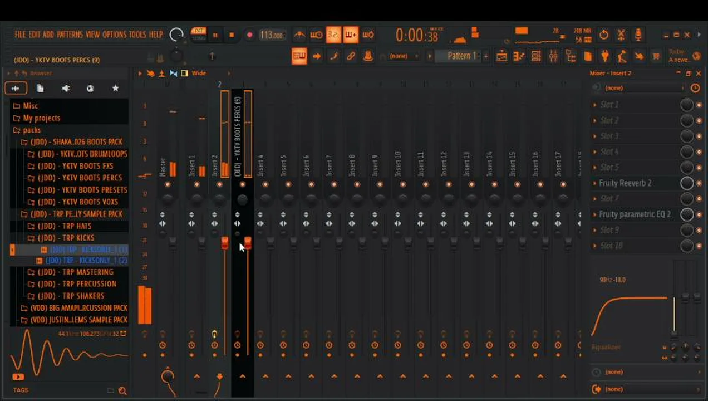Screen dimensions: 708x401
Task: Open the TOOLS menu
Action: point(138,35)
